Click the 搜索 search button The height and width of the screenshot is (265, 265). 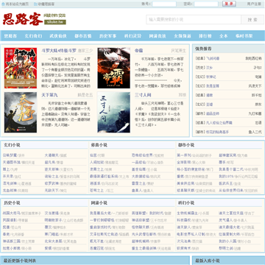pyautogui.click(x=252, y=20)
